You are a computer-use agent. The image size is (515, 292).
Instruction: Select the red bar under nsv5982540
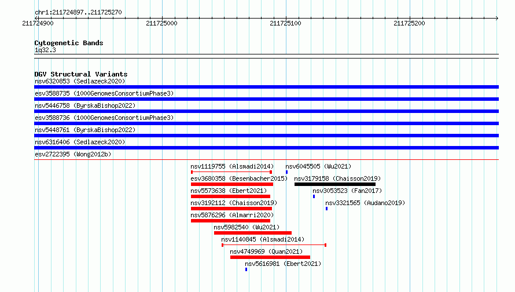(x=253, y=233)
